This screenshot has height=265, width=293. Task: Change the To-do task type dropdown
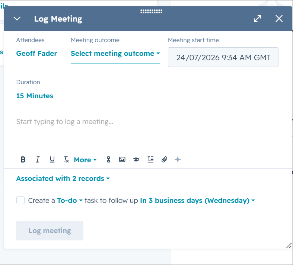point(70,200)
